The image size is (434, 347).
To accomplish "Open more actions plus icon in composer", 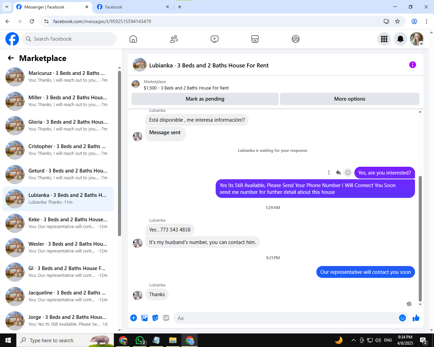I will tap(134, 318).
